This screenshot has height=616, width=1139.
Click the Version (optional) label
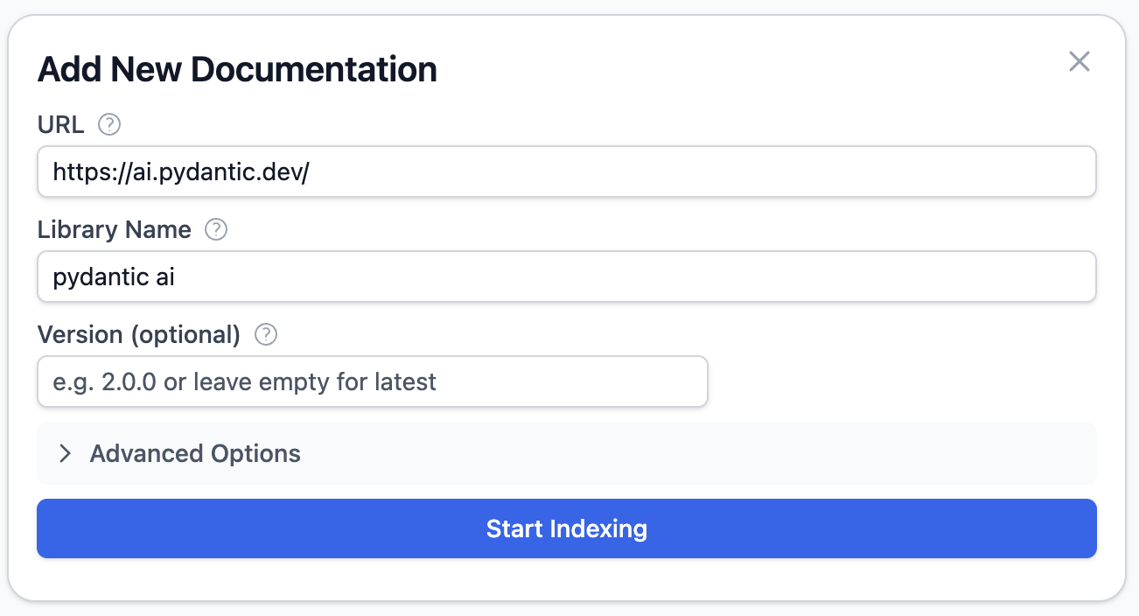[138, 335]
